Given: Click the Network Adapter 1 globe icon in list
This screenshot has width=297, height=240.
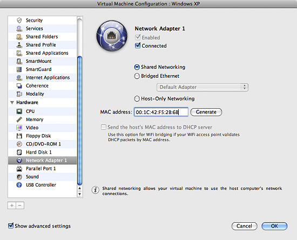Looking at the screenshot, I should [x=19, y=161].
